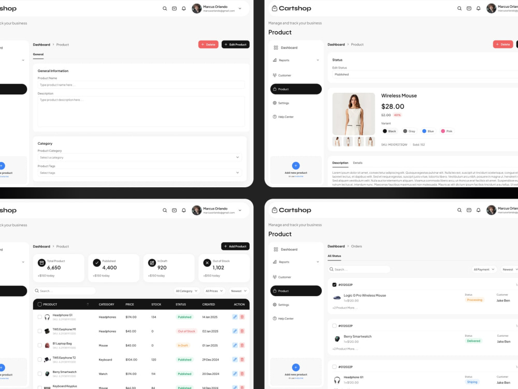Click +2 Product More under Logic G Pro order

coord(345,308)
